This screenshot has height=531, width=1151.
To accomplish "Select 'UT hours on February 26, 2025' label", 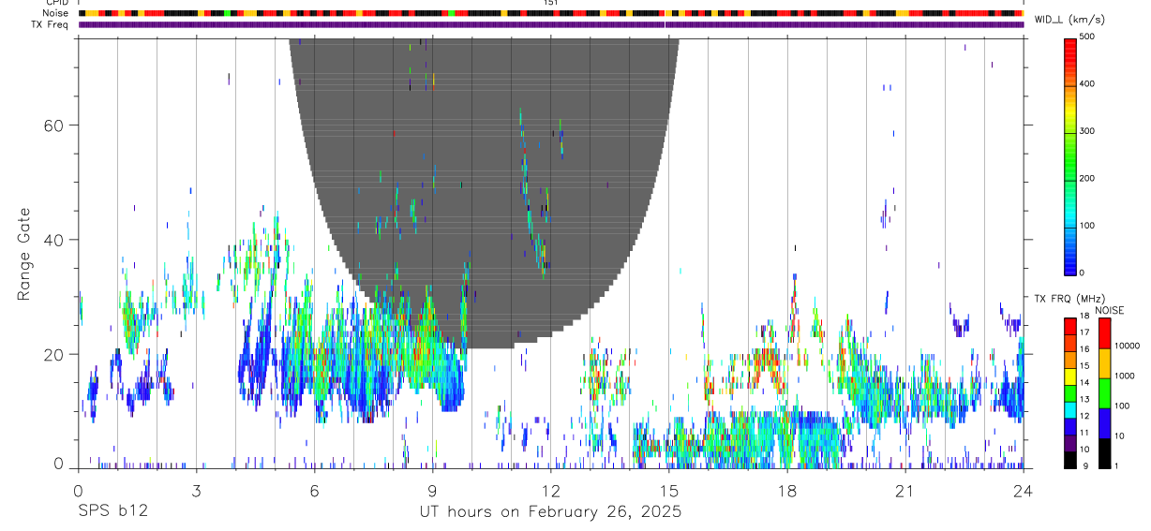I will (x=549, y=512).
